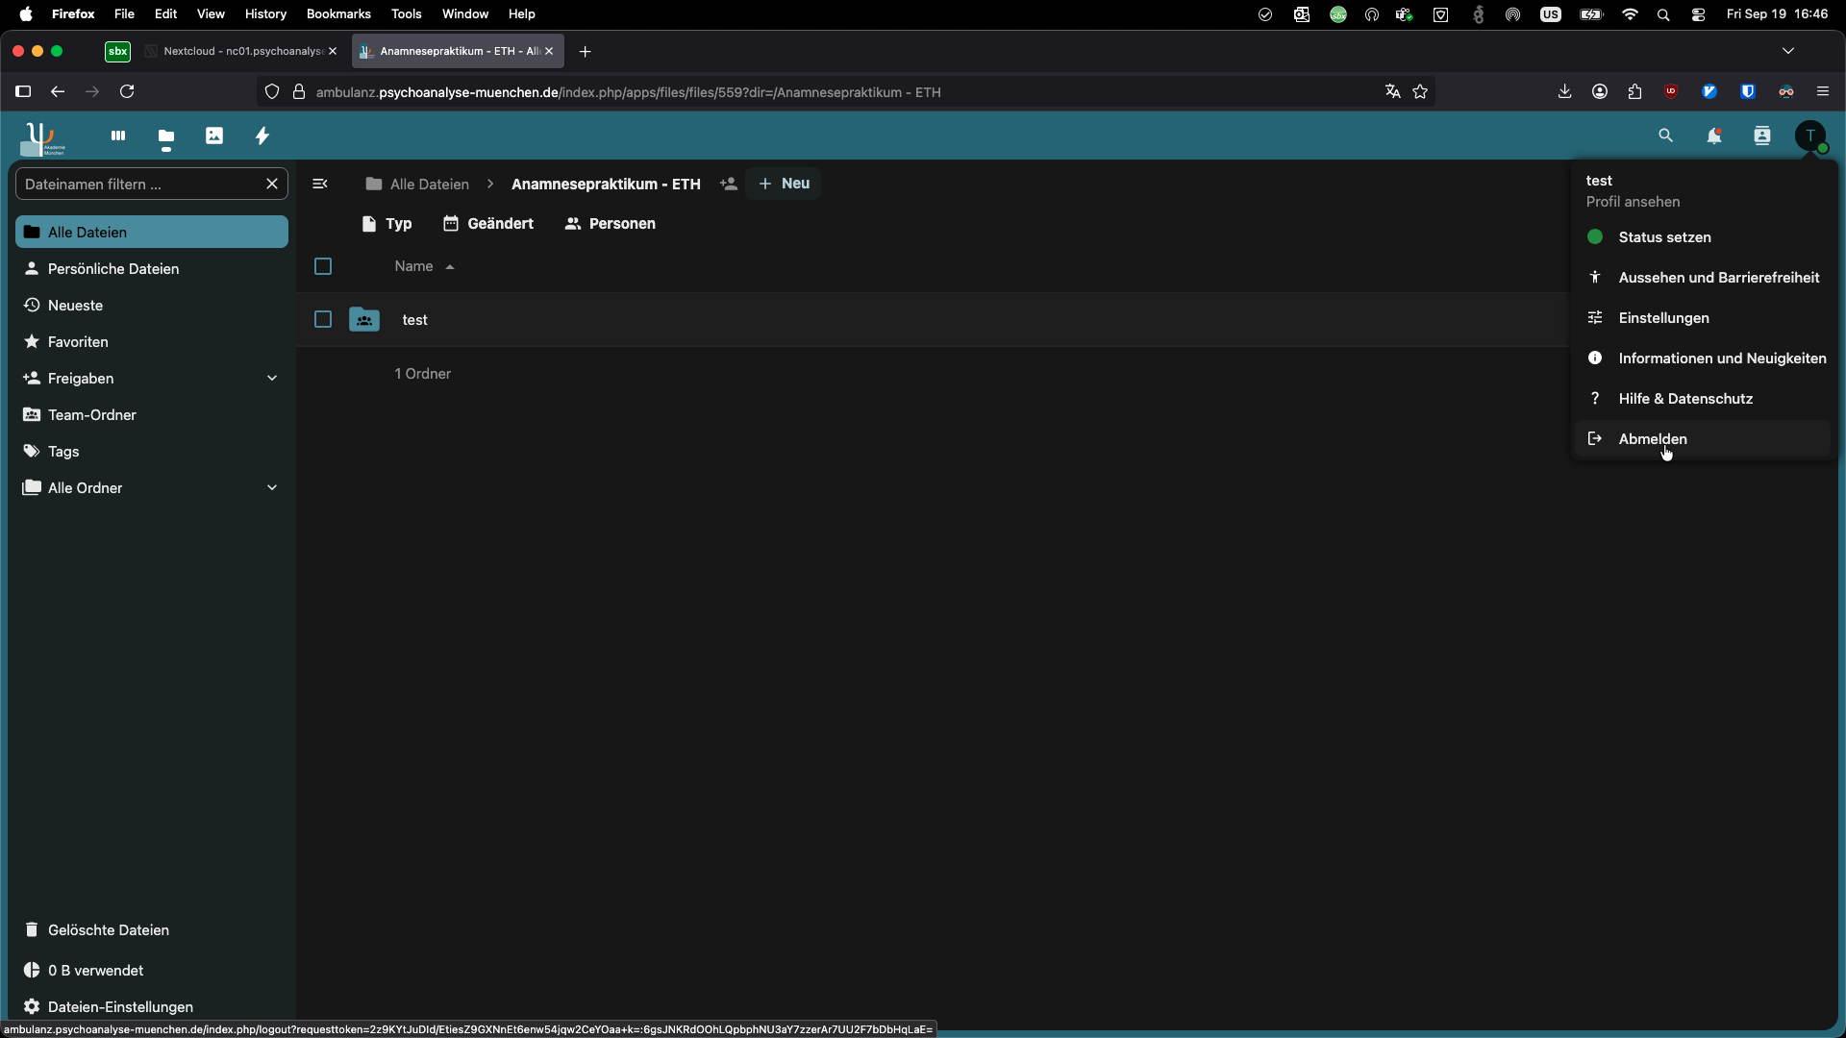Open the Geändert filter dropdown

[x=488, y=224]
